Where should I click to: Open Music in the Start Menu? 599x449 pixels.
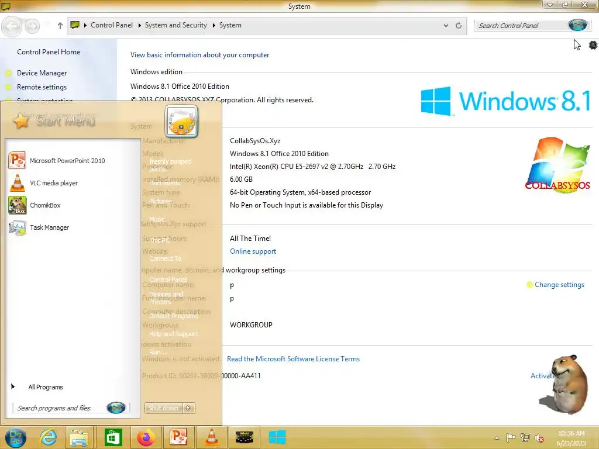[157, 219]
